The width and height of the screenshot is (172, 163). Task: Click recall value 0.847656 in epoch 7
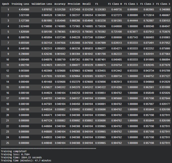coord(88,43)
